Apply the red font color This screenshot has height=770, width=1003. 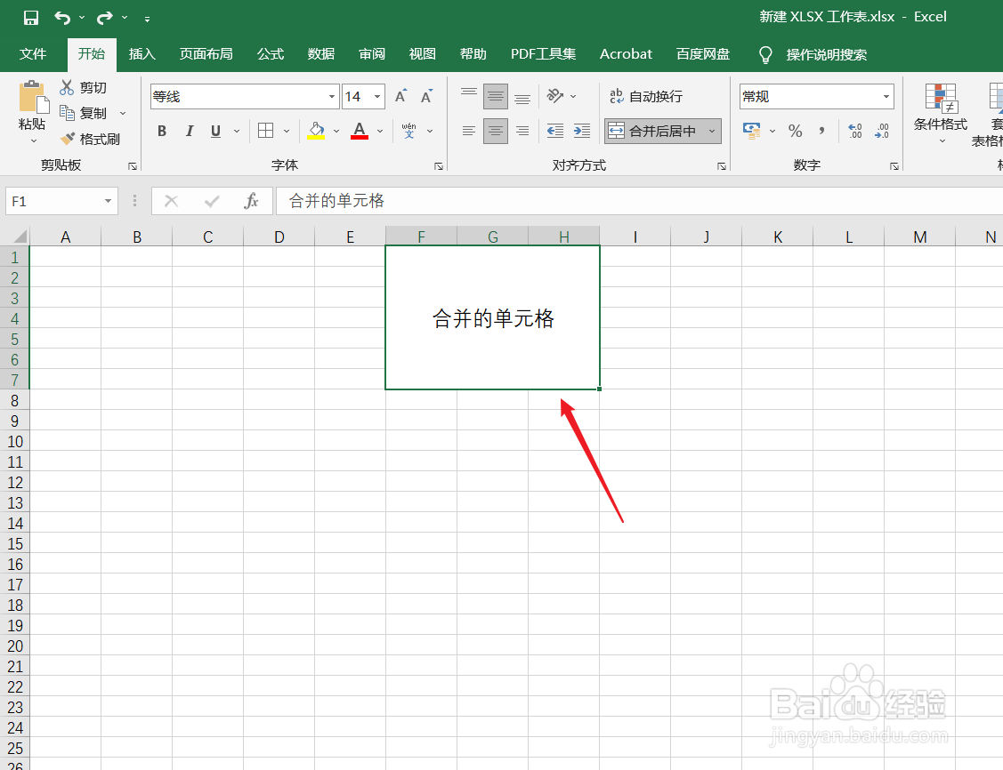click(360, 131)
